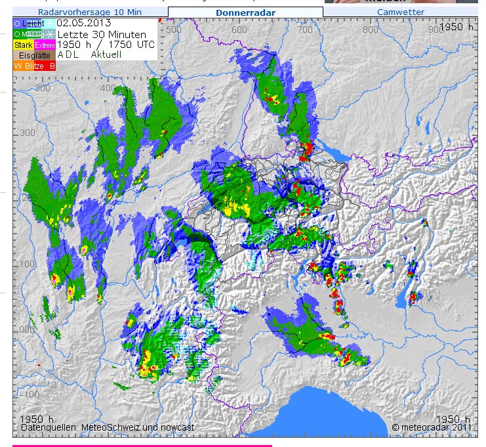Click the date text 02.05.2013
486x447 pixels.
84,23
